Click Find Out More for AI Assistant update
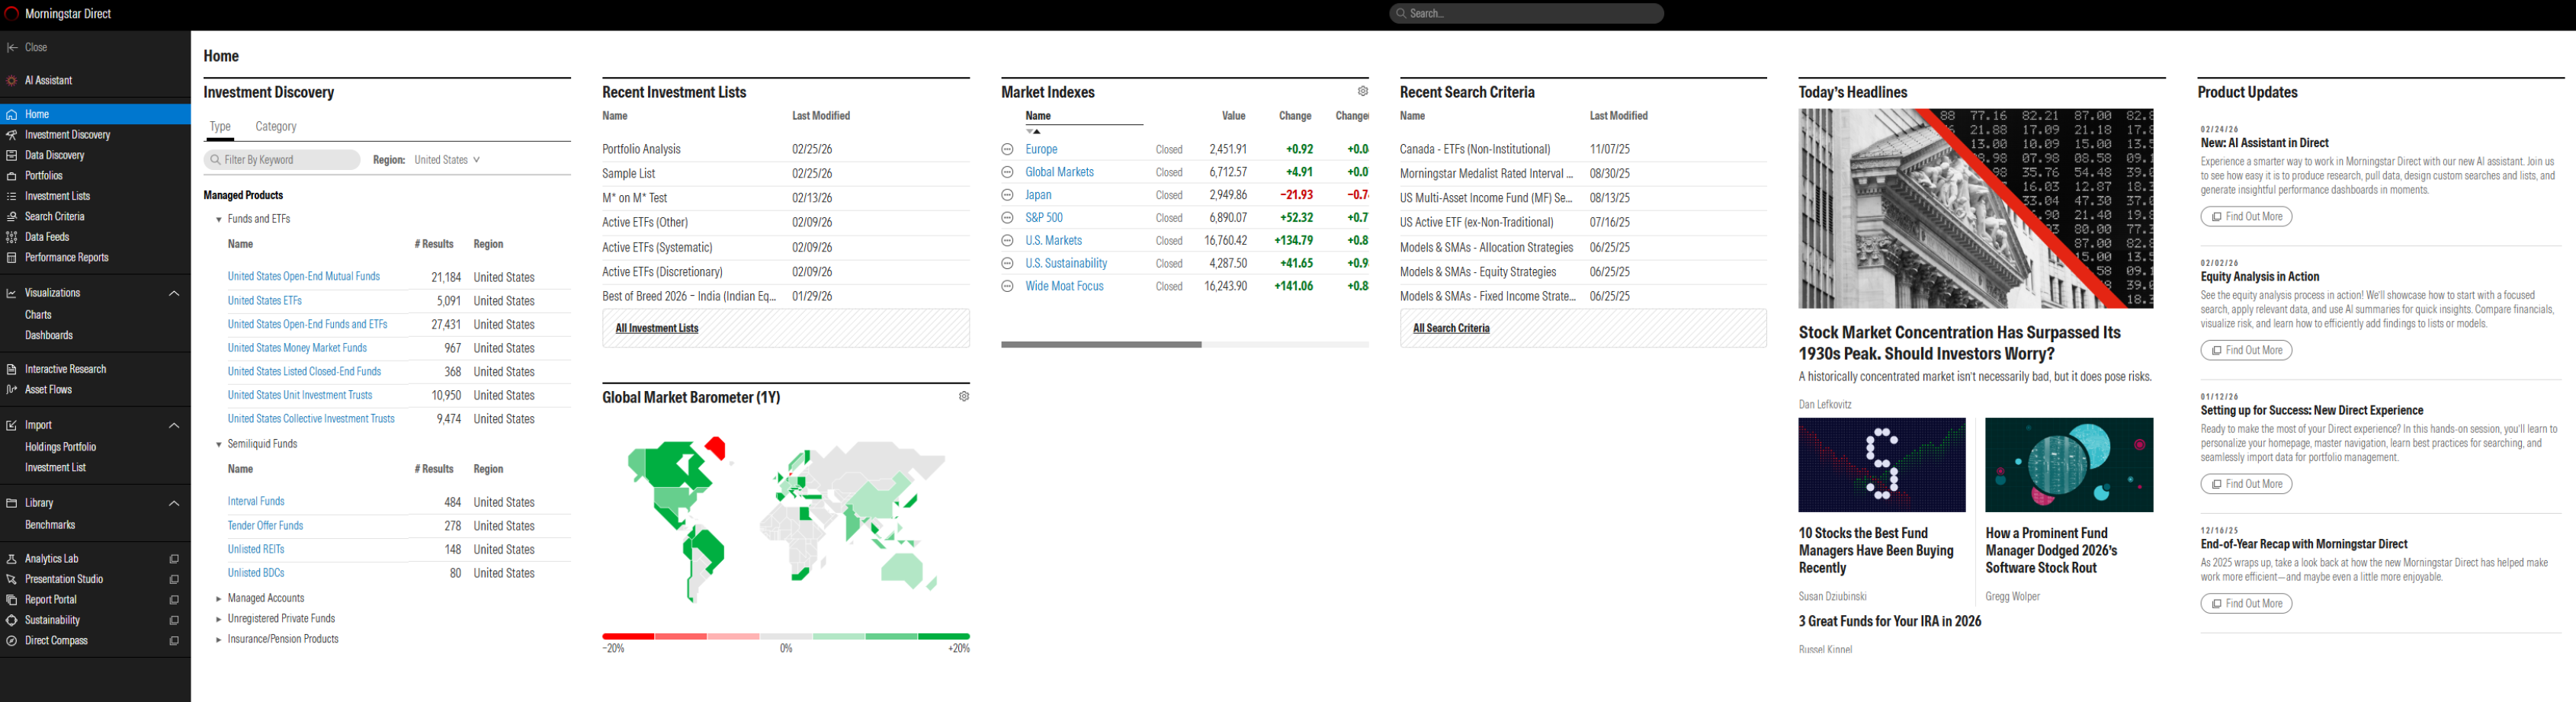 coord(2246,217)
